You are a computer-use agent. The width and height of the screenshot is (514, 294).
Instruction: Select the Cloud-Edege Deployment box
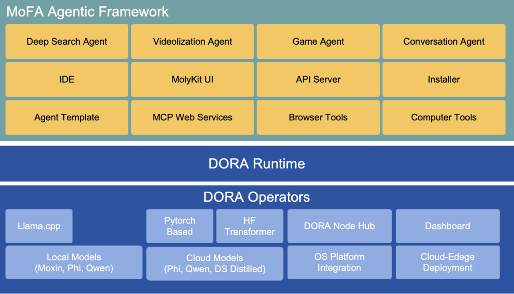[447, 262]
